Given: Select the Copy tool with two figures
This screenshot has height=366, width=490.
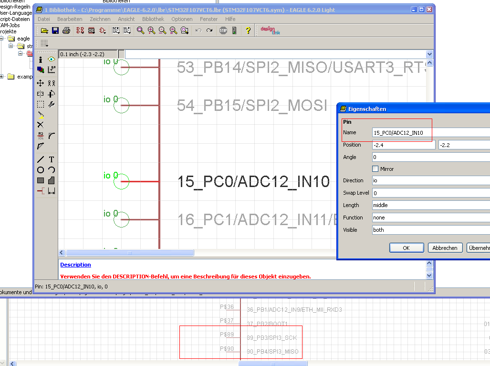Looking at the screenshot, I should point(52,83).
